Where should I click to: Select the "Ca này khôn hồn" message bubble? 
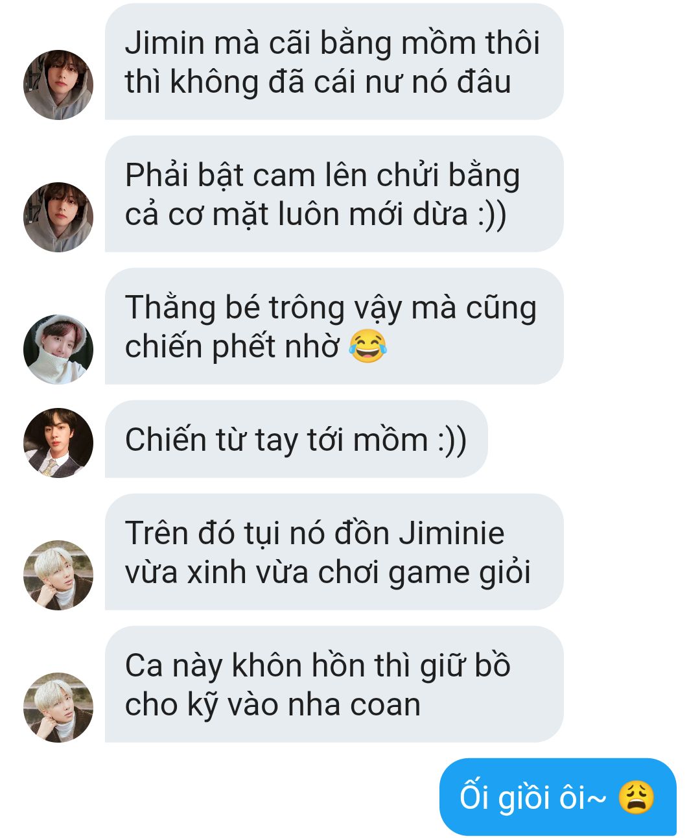[x=334, y=684]
